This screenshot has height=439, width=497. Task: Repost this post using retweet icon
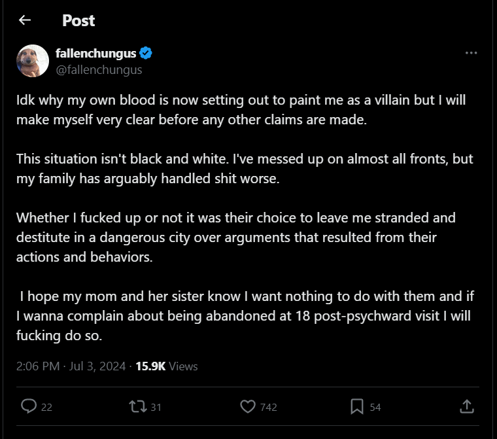point(137,406)
